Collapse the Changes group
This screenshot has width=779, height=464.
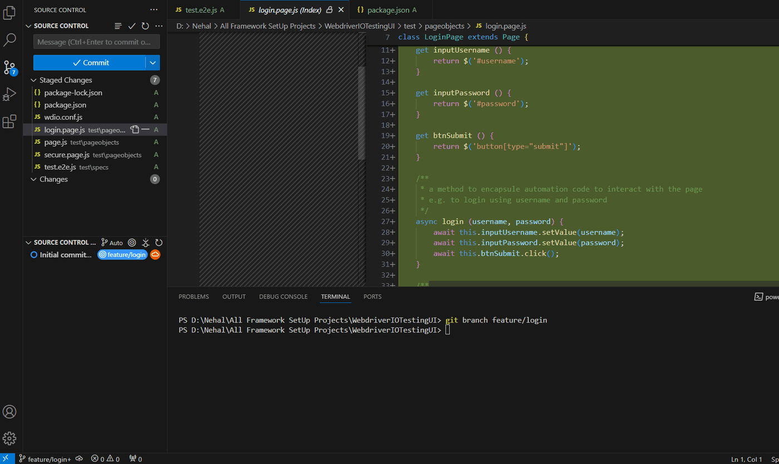pyautogui.click(x=33, y=179)
